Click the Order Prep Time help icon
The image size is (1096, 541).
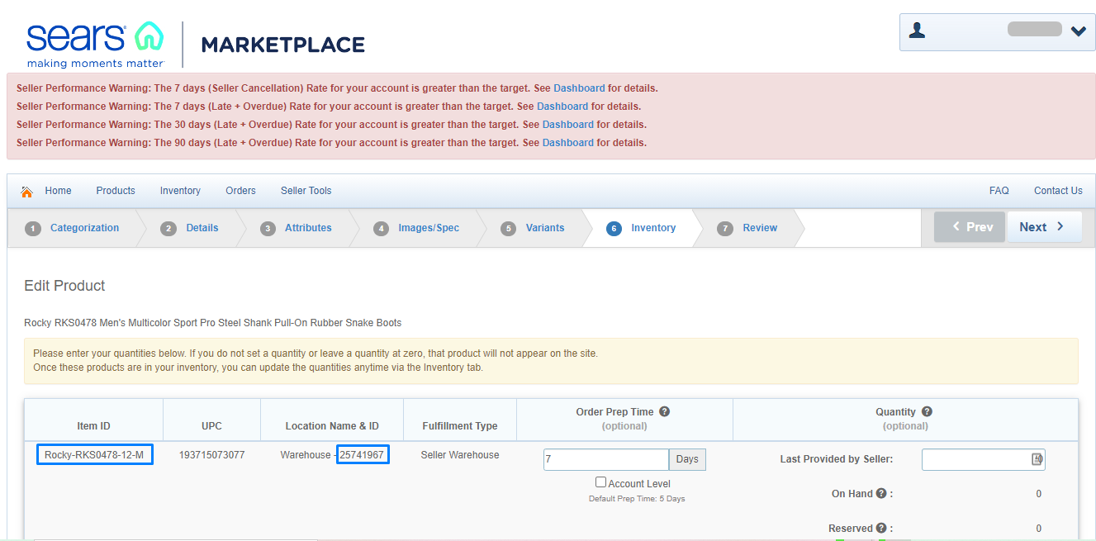tap(664, 411)
